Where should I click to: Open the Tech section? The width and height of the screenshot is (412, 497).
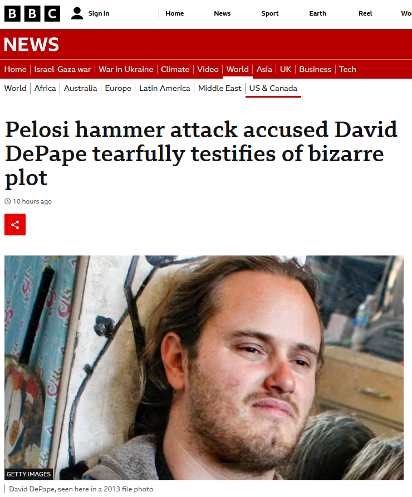(347, 69)
